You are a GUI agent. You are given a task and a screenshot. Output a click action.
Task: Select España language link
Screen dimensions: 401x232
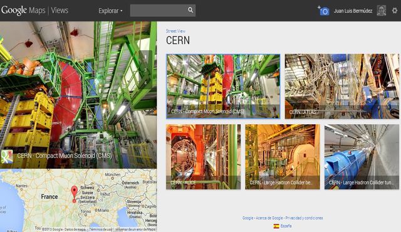click(286, 226)
